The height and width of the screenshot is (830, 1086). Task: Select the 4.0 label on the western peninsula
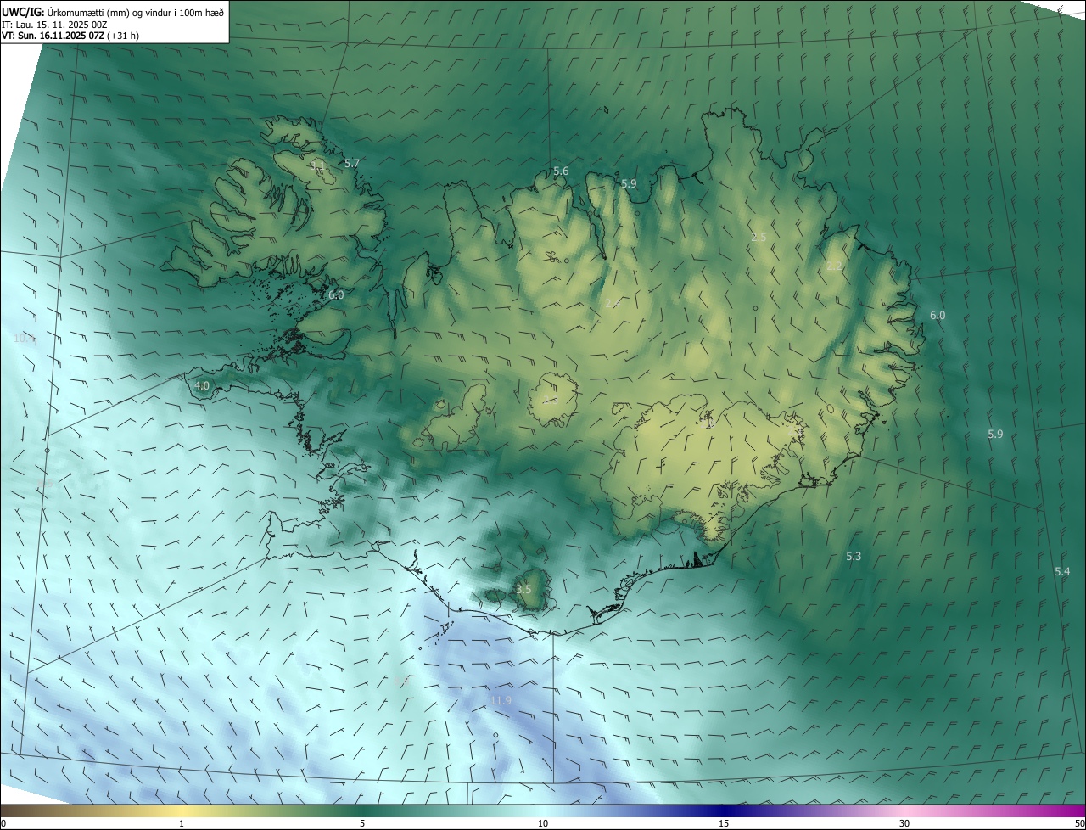pos(202,385)
